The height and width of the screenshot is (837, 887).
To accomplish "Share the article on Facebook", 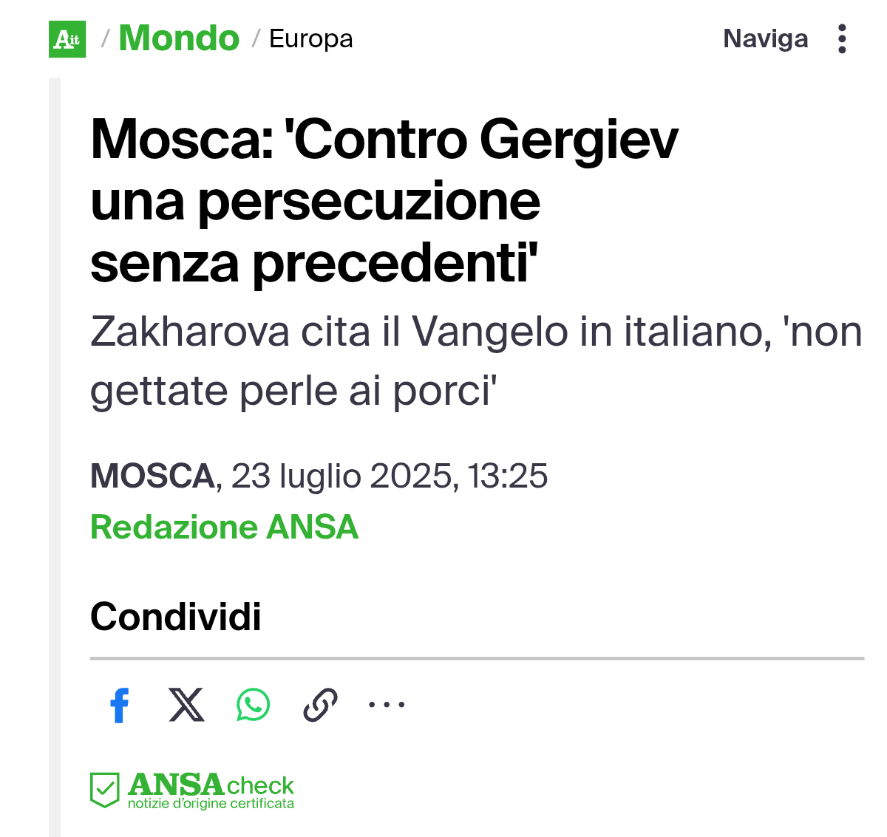I will [119, 705].
